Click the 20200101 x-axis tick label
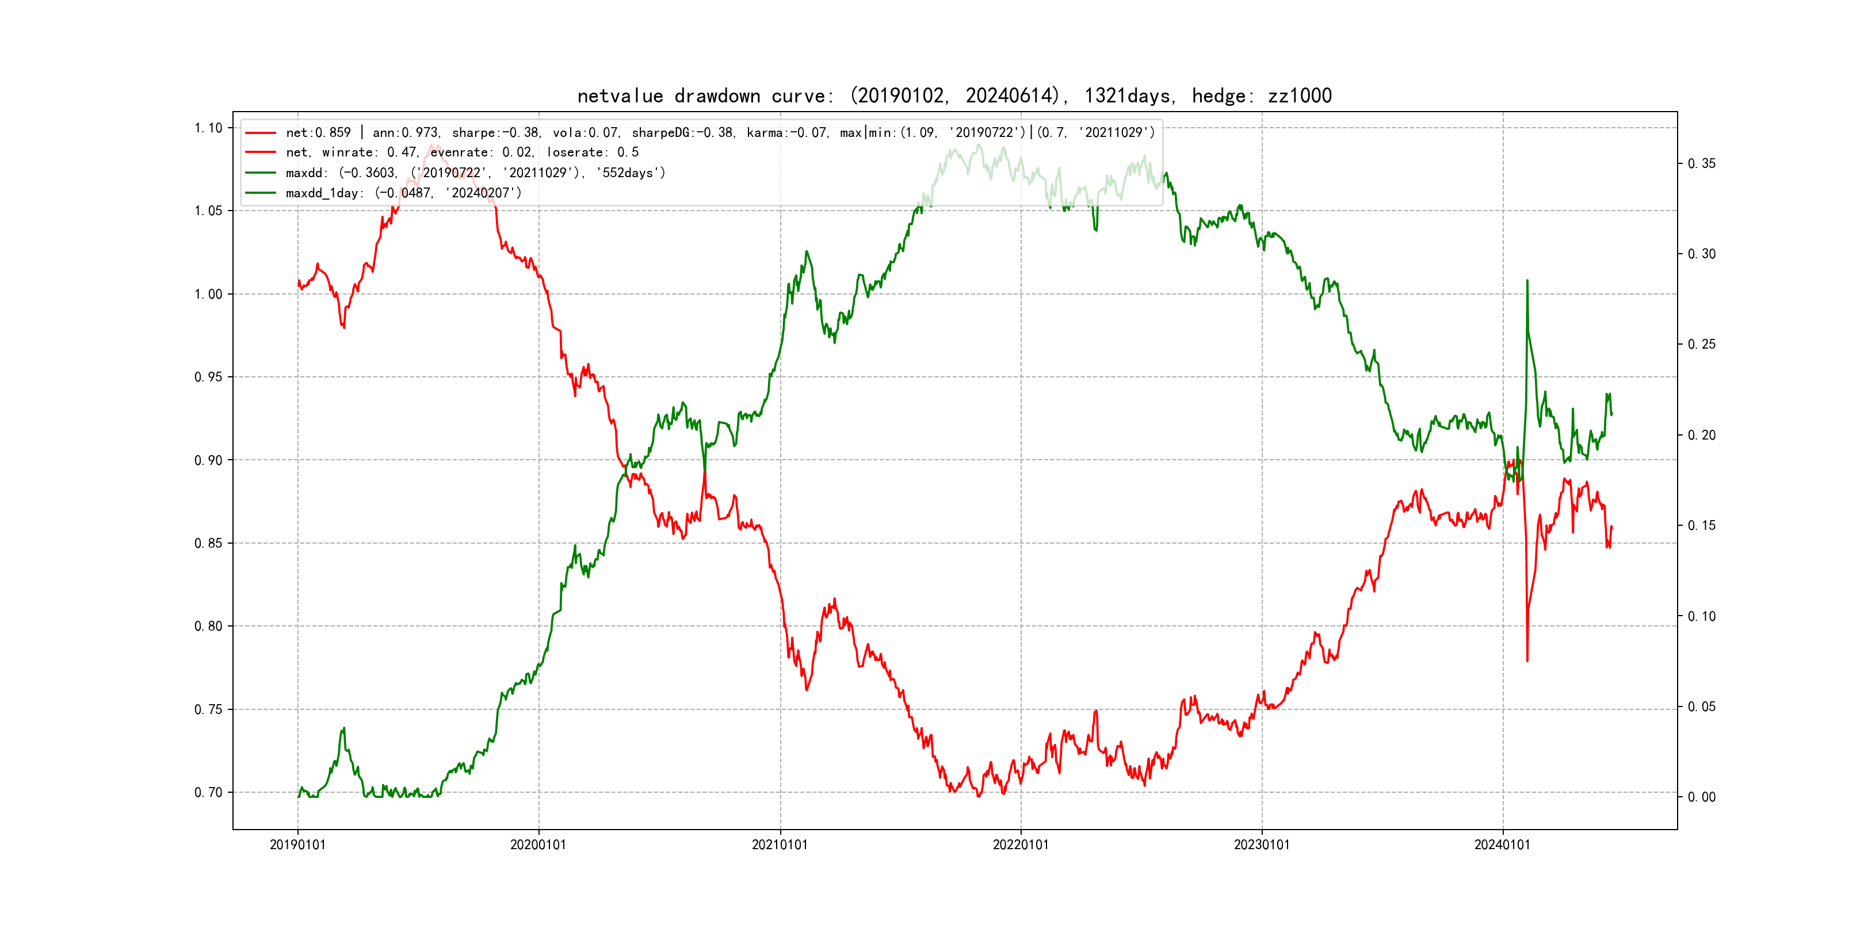 [x=538, y=845]
